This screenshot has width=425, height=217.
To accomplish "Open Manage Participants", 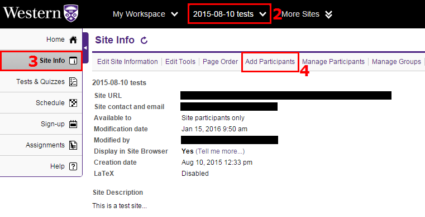I will [x=333, y=62].
